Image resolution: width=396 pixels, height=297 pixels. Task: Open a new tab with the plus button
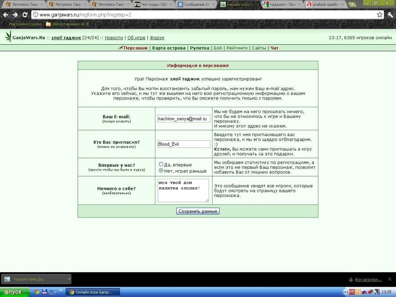(x=352, y=4)
